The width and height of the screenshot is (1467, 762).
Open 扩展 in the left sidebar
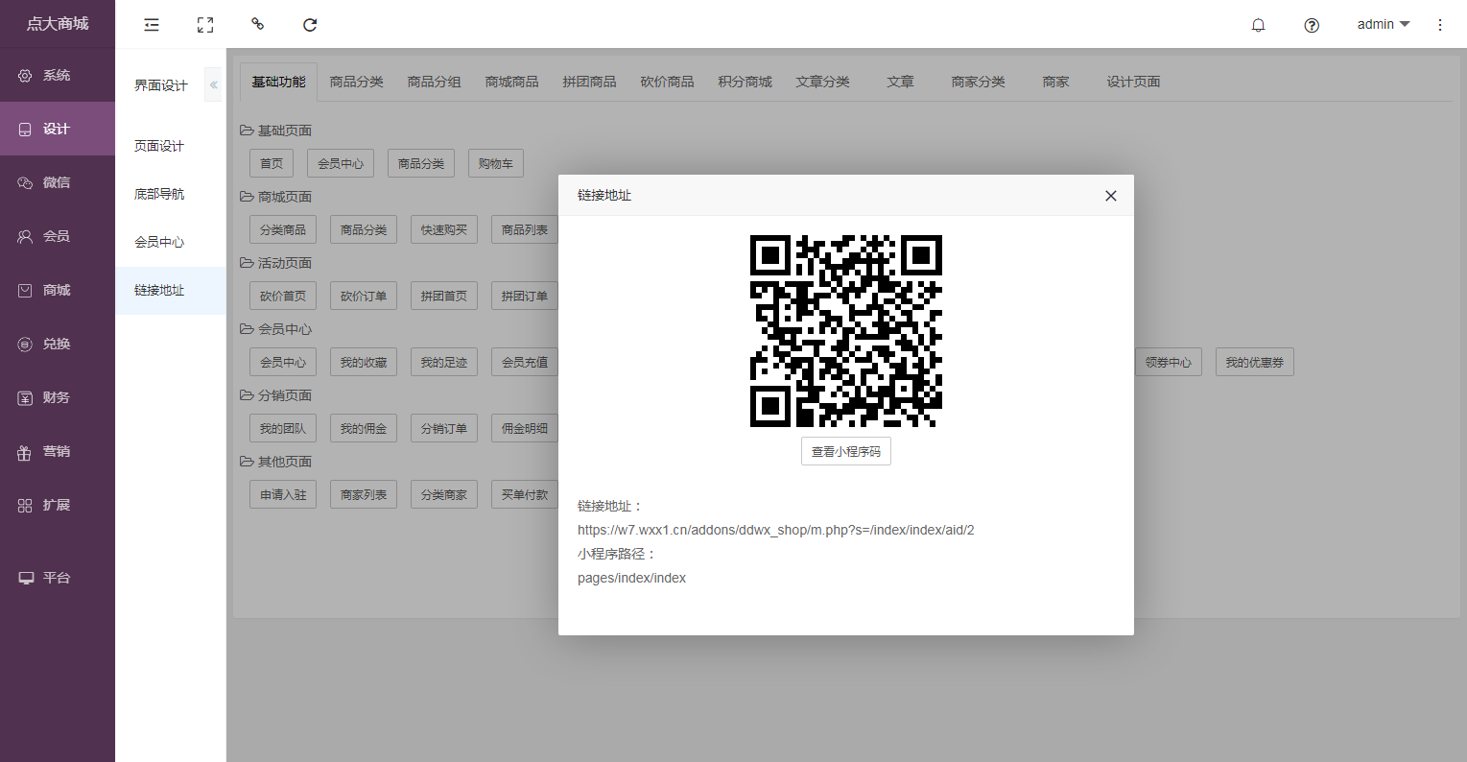point(58,505)
